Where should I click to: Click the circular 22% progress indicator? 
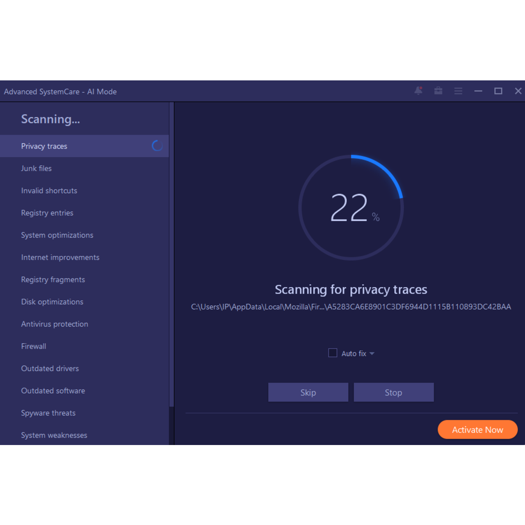(351, 208)
